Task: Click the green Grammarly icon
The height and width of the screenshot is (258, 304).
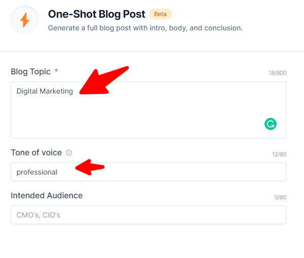Action: pyautogui.click(x=271, y=124)
